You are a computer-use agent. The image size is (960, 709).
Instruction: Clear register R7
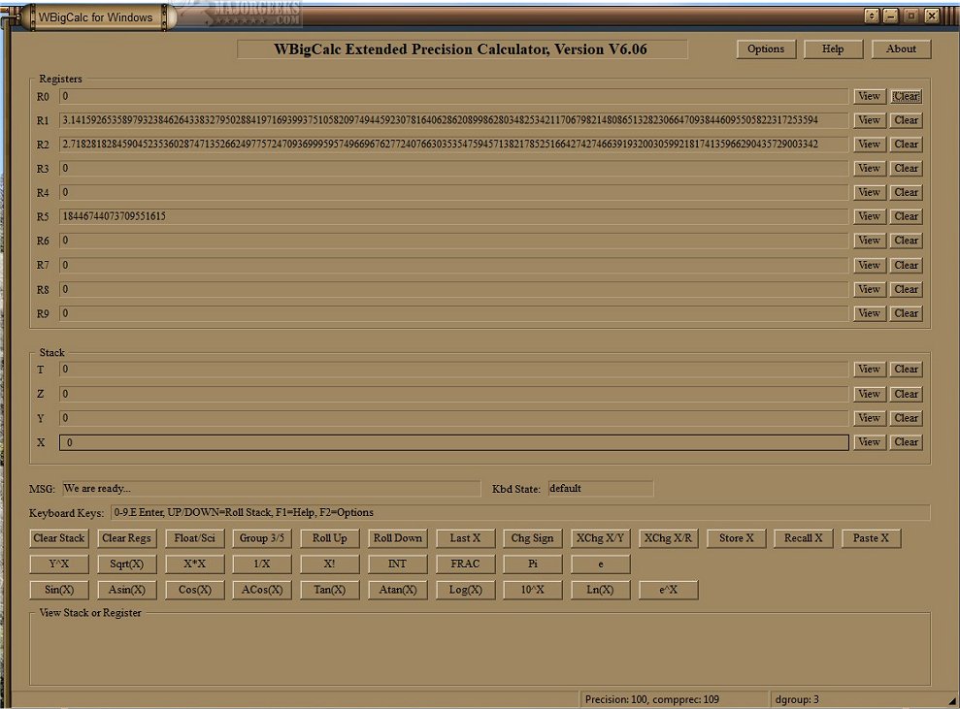point(906,265)
